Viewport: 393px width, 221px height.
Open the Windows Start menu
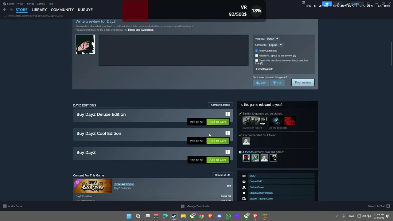(x=129, y=216)
